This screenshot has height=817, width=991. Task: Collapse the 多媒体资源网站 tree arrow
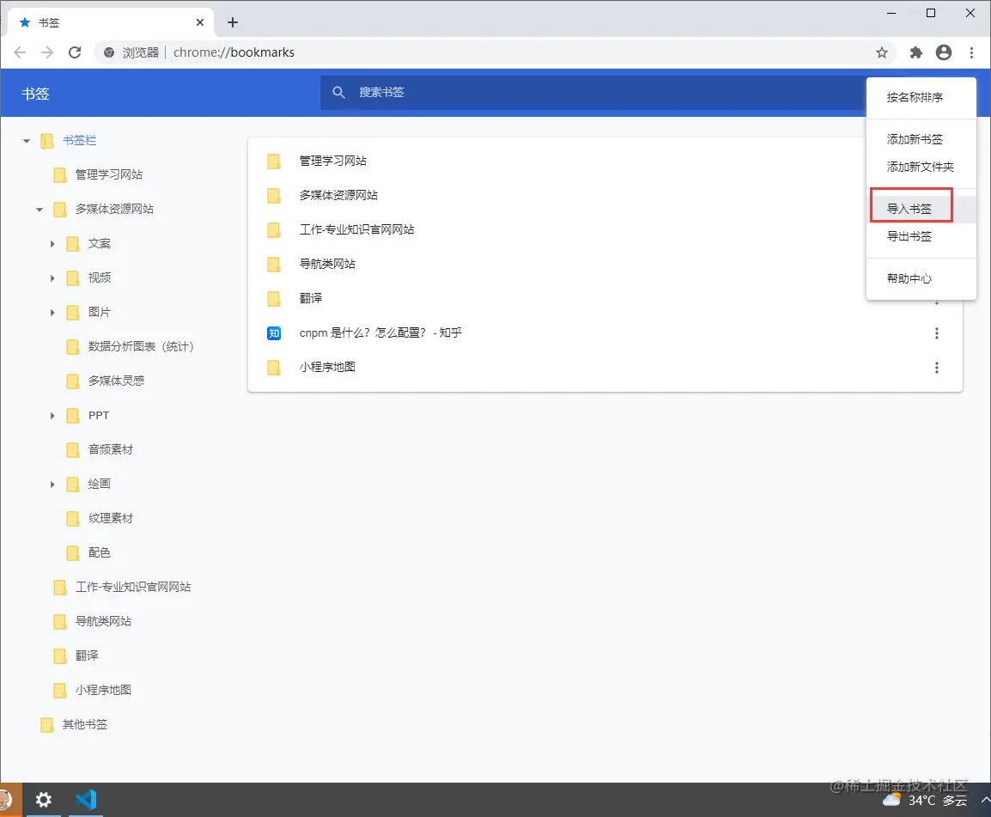point(40,210)
